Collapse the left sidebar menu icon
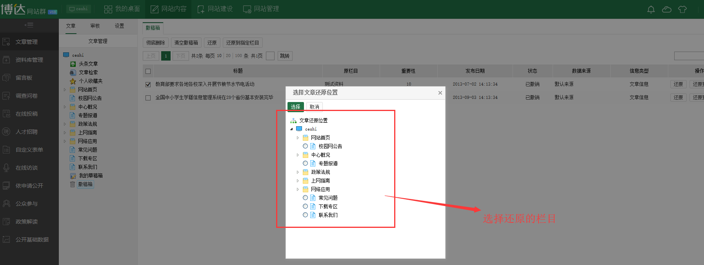This screenshot has height=265, width=704. [x=29, y=25]
